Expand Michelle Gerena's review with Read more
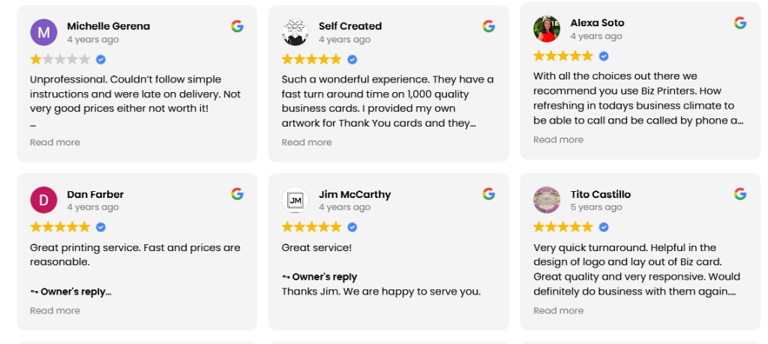The height and width of the screenshot is (344, 768). (55, 142)
